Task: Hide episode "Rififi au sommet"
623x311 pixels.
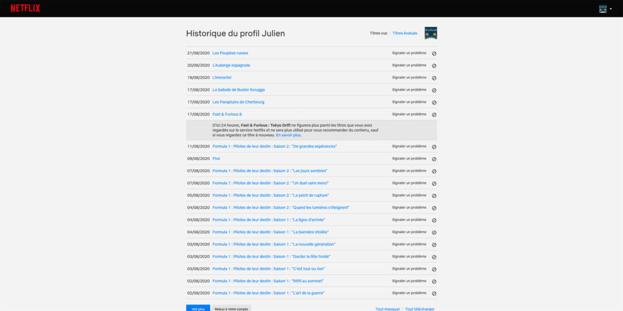Action: pyautogui.click(x=434, y=282)
